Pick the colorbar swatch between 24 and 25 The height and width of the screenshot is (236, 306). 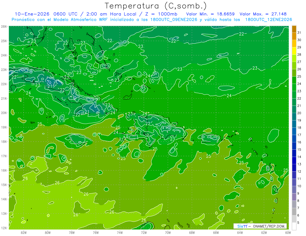(x=294, y=80)
